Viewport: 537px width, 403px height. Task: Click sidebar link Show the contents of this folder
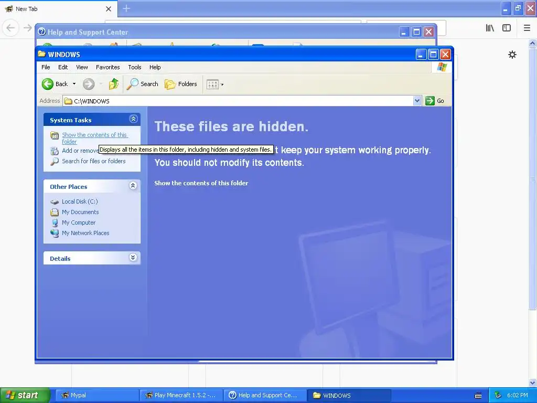pyautogui.click(x=95, y=138)
